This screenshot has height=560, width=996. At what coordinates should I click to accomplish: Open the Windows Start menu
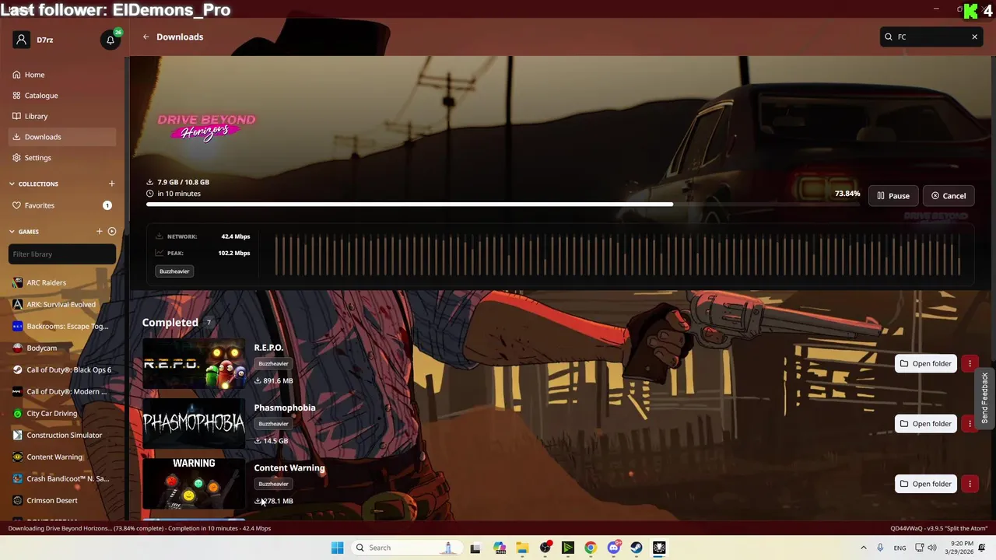tap(337, 548)
